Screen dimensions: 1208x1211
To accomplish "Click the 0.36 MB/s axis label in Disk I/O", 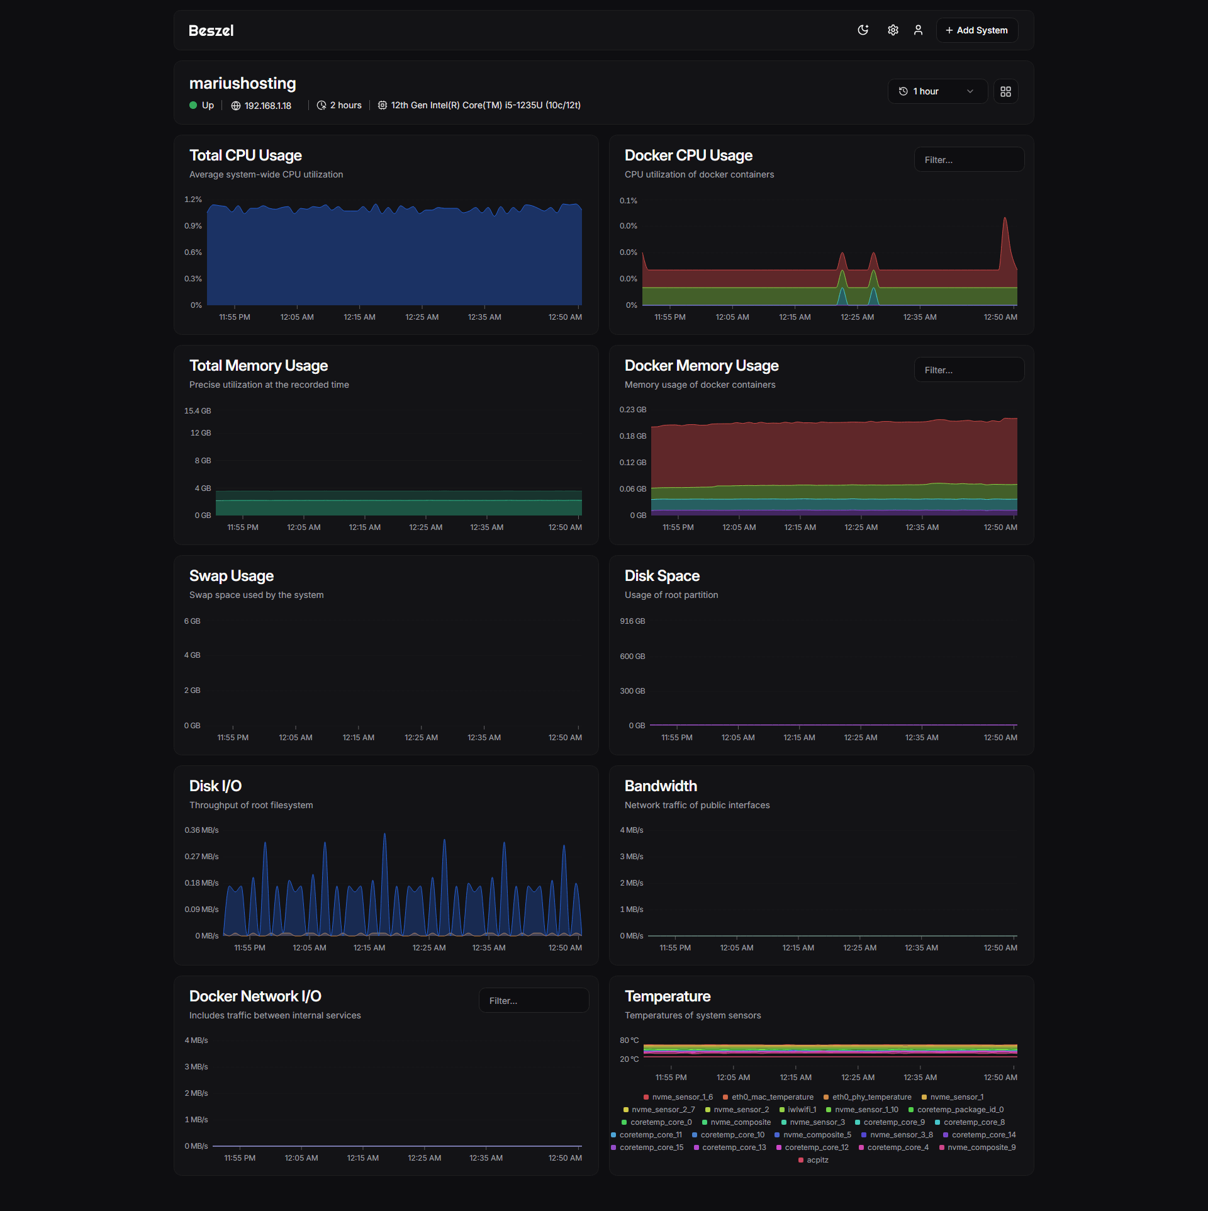I will point(201,830).
